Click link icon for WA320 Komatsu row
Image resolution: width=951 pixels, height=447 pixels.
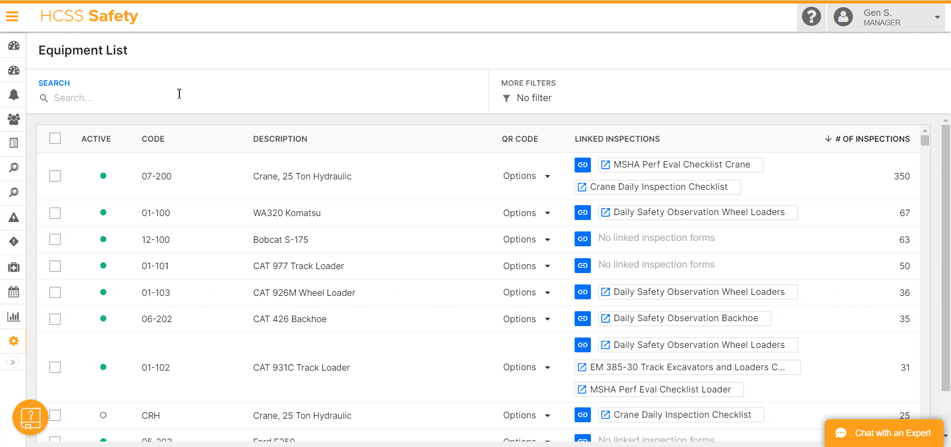coord(583,212)
